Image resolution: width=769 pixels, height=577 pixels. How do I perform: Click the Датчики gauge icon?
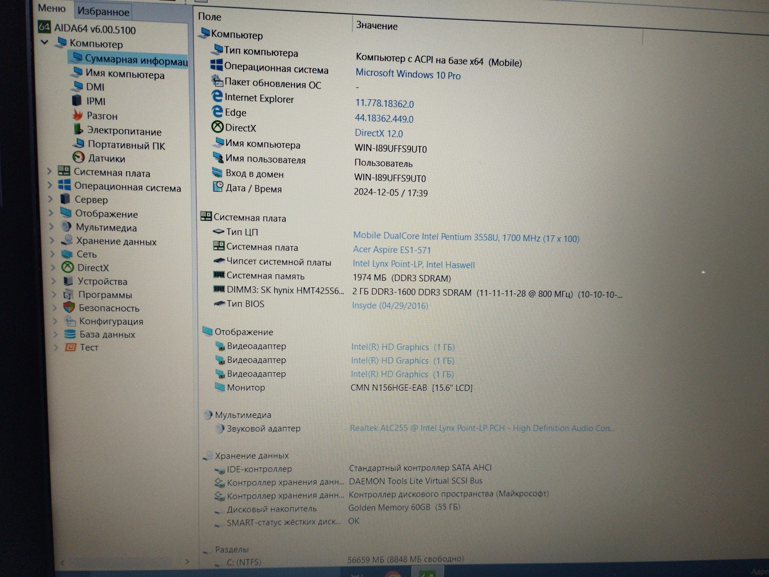click(x=79, y=157)
